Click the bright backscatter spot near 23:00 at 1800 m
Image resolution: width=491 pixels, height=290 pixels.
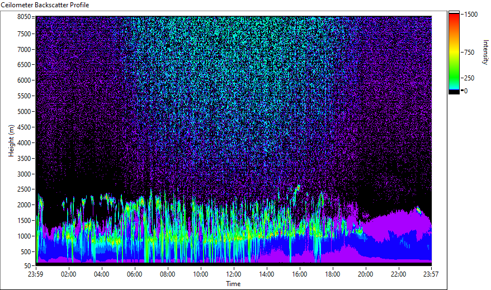[x=418, y=210]
